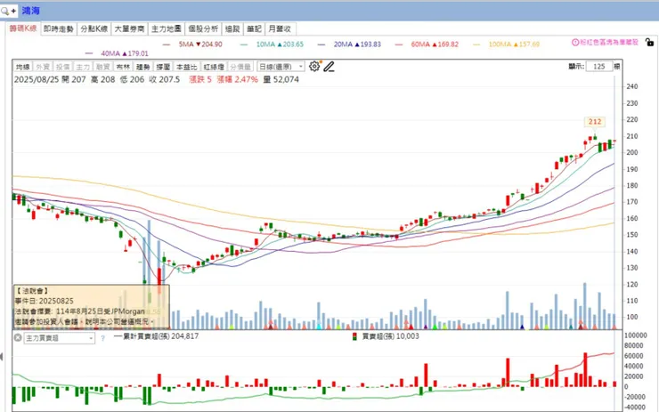Open chart settings gear icon
This screenshot has width=659, height=412.
314,67
